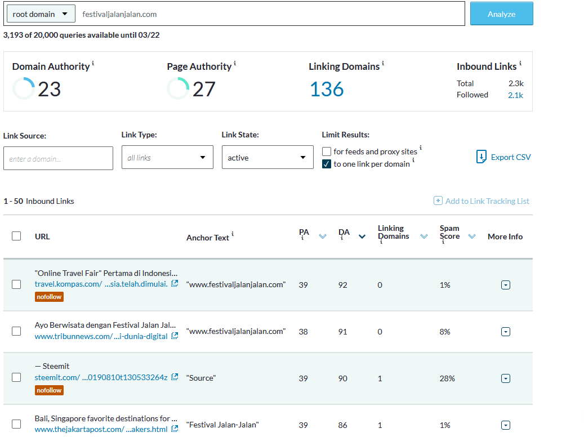Open steemit.com inbound link URL
This screenshot has height=437, width=584.
click(101, 377)
